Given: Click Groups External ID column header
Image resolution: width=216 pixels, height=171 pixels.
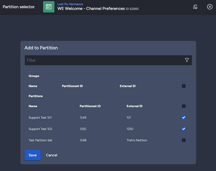Looking at the screenshot, I should [x=128, y=86].
